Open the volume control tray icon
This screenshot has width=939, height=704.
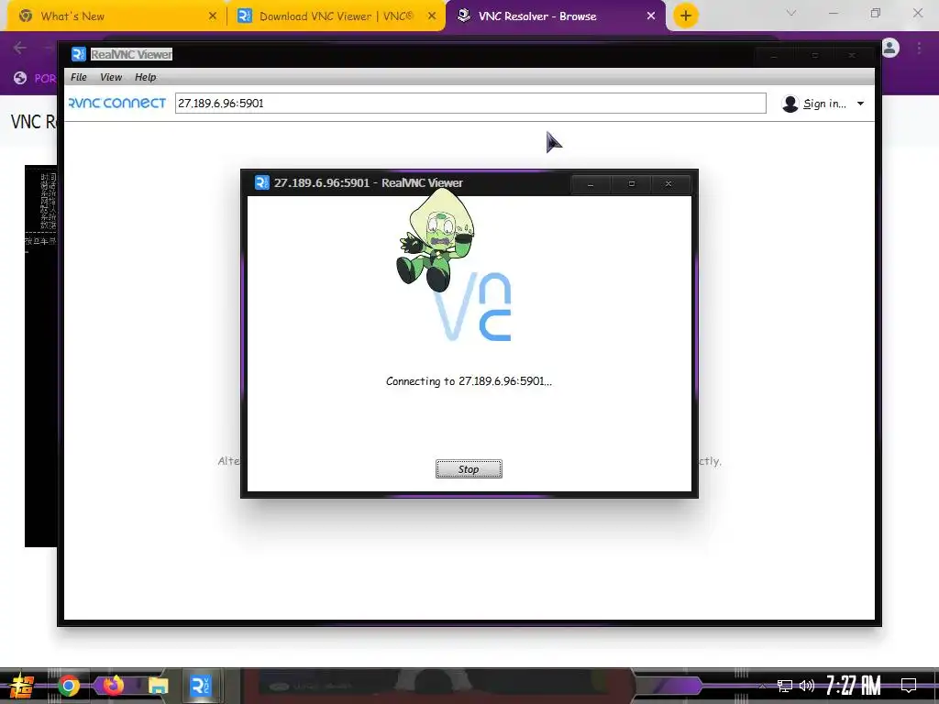click(x=807, y=686)
